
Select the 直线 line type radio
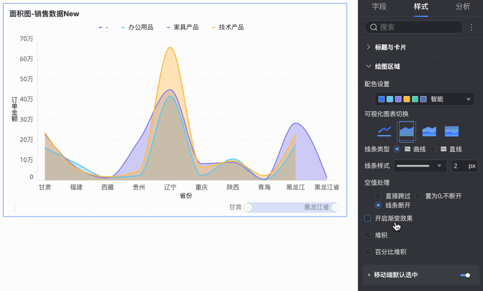(x=433, y=149)
